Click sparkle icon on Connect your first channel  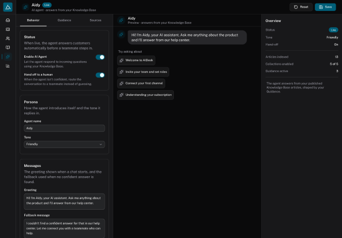(121, 83)
